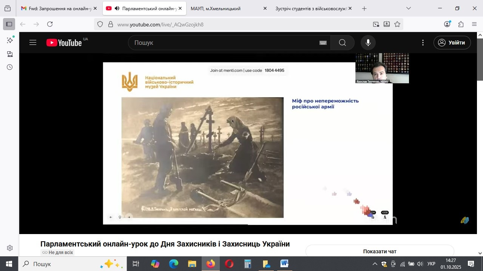The width and height of the screenshot is (483, 271).
Task: Click the taskbar Пошук search box
Action: 72,264
